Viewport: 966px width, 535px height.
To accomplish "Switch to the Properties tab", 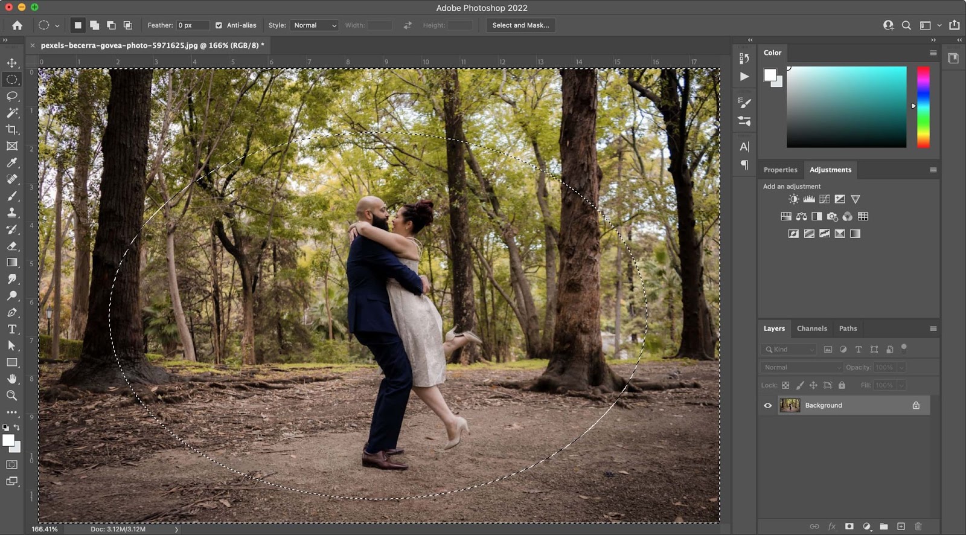I will 780,170.
